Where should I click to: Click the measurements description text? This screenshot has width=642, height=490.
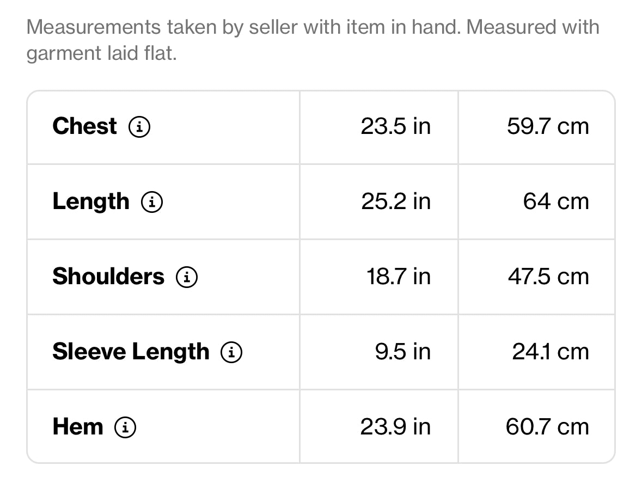point(313,40)
